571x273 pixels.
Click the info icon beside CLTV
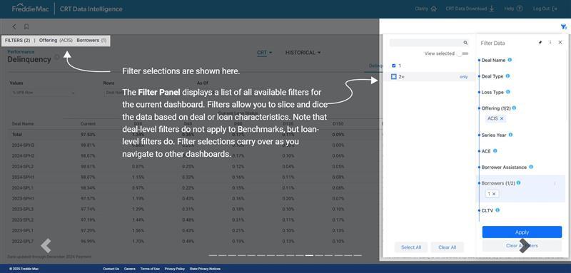[x=497, y=210]
